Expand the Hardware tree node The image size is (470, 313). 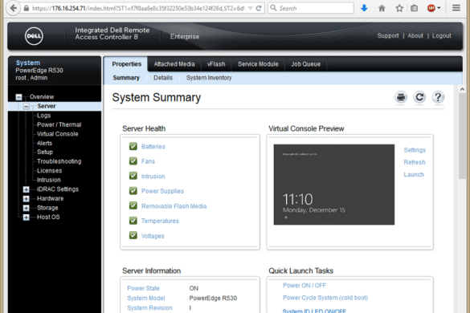[x=26, y=198]
